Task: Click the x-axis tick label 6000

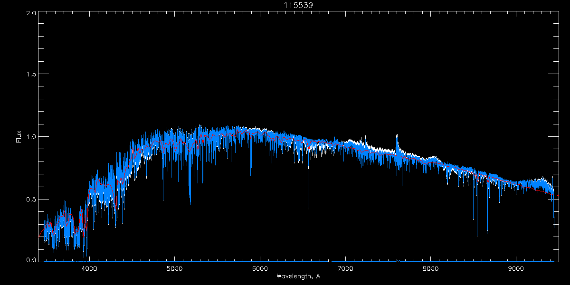Action: pos(260,268)
